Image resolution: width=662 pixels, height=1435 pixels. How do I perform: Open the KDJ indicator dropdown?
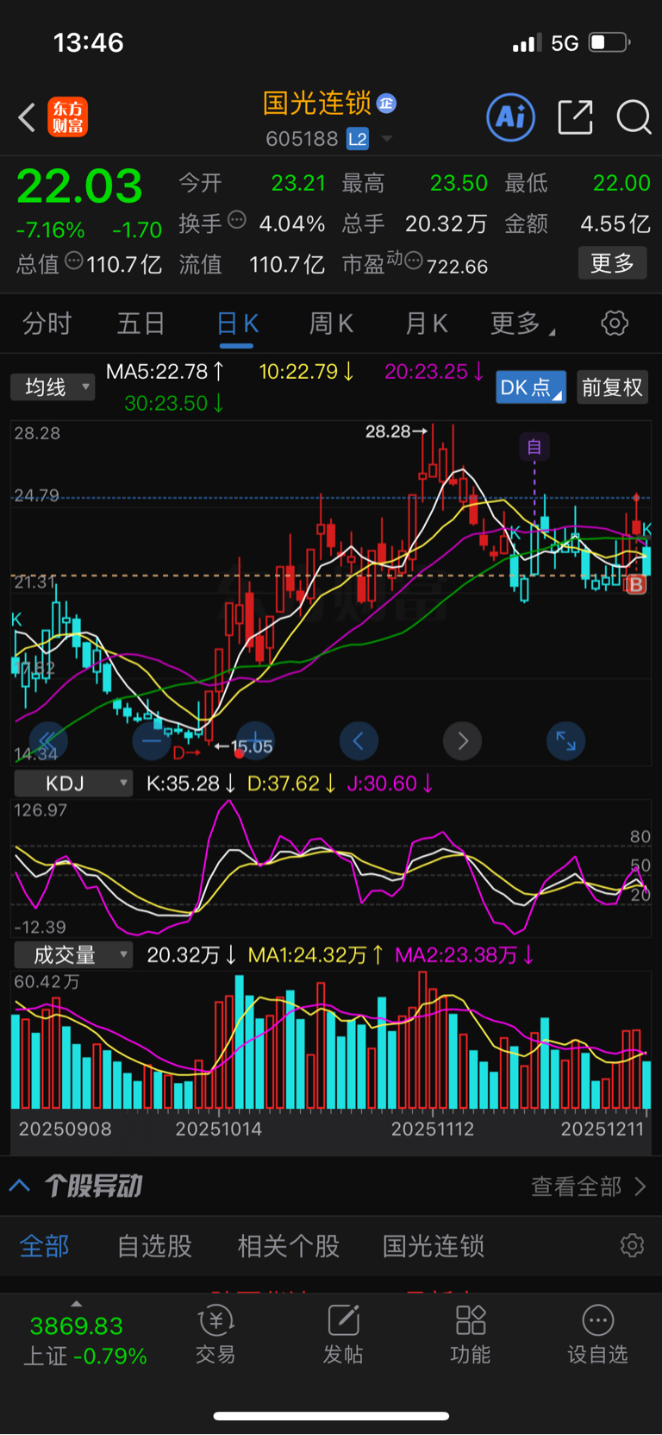(73, 784)
